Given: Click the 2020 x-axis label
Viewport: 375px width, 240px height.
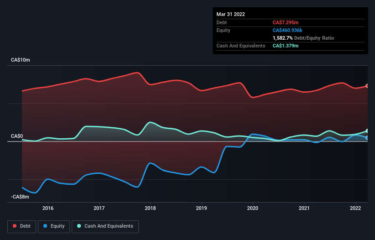Looking at the screenshot, I should click(x=253, y=208).
